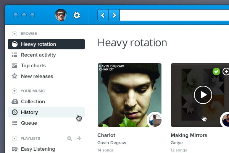Open the Chariot album title link

pyautogui.click(x=106, y=135)
